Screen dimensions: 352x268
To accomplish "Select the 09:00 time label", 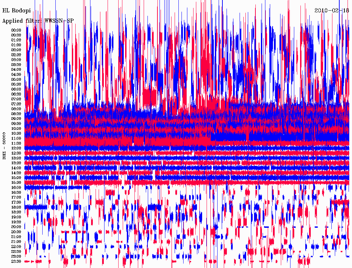I will 16,119.
